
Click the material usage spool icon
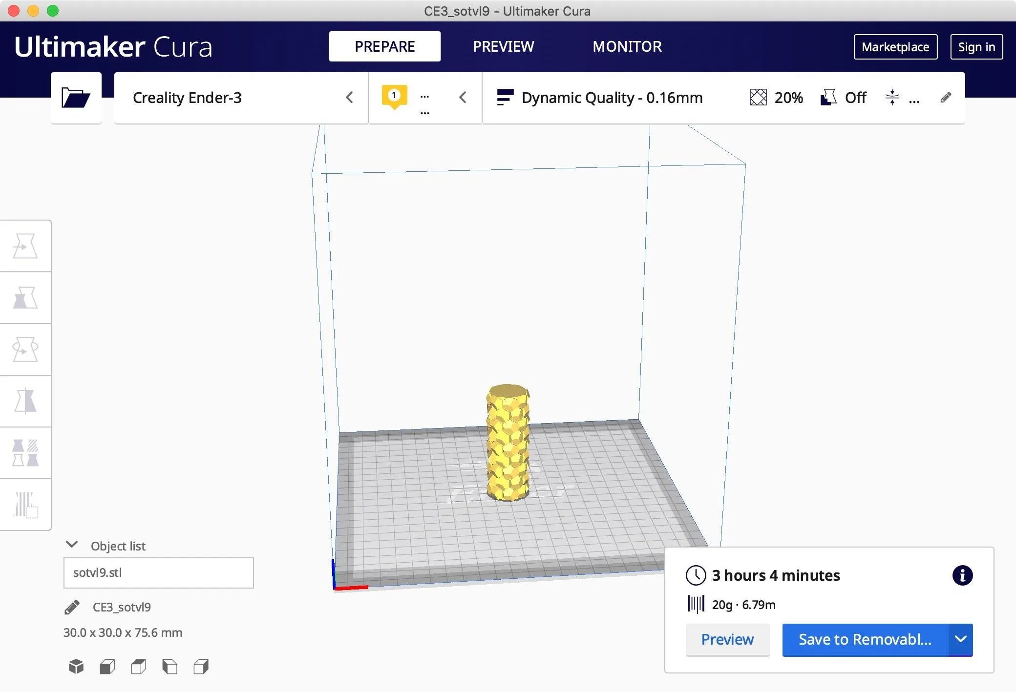[x=696, y=604]
